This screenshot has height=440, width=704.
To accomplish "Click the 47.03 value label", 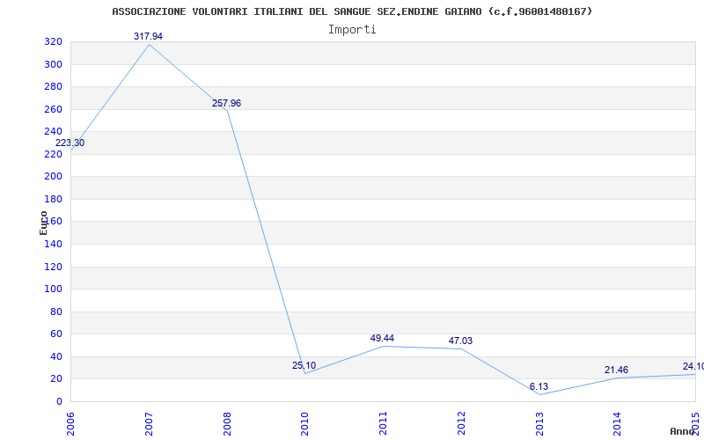I will tap(460, 341).
